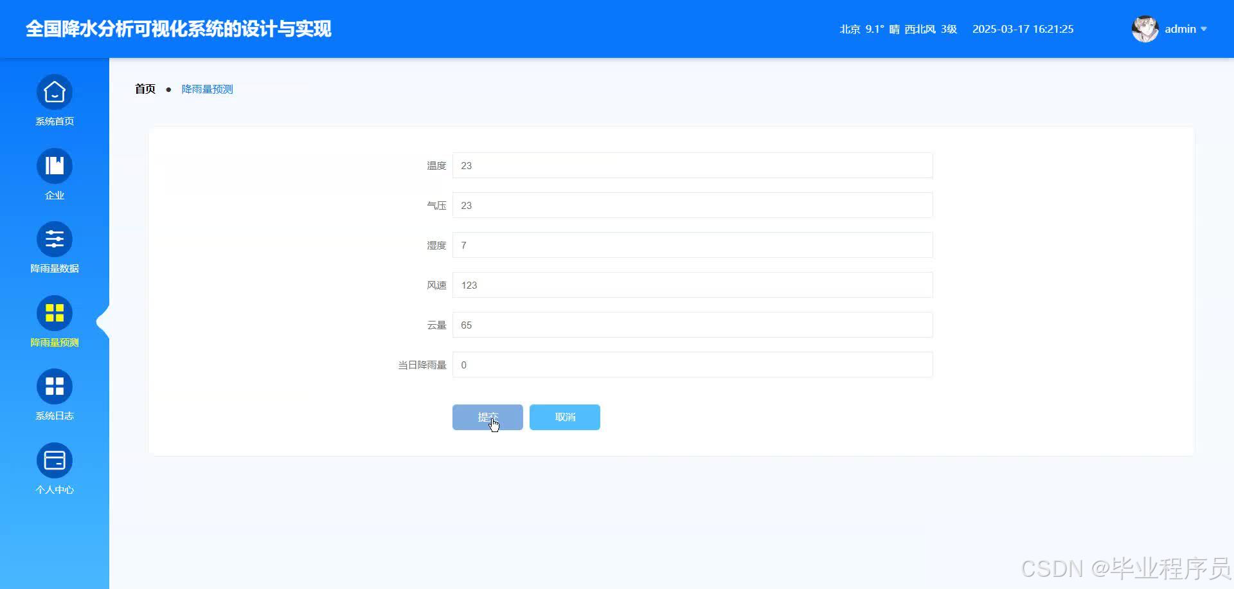1234x589 pixels.
Task: Open the 个人中心 card icon
Action: click(55, 460)
